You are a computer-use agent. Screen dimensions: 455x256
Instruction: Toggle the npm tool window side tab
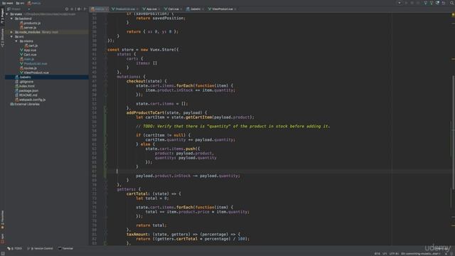(2, 238)
